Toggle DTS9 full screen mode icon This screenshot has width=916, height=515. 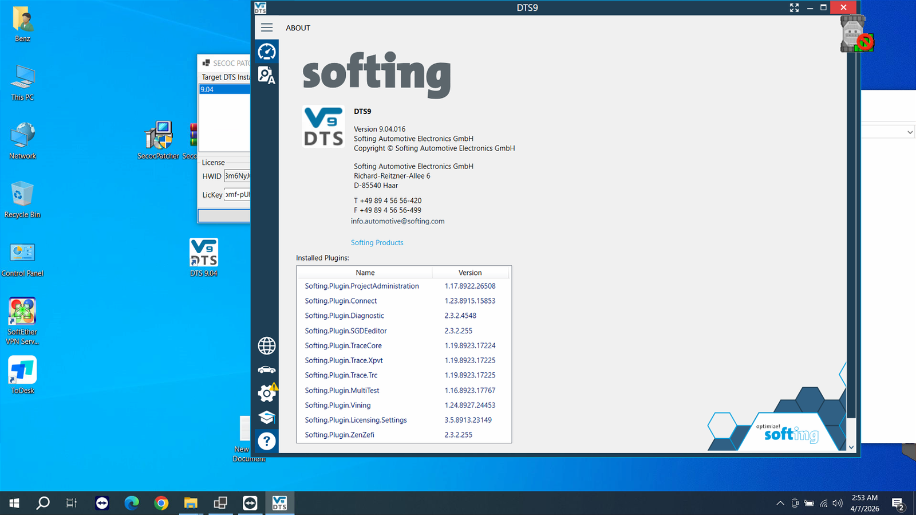pyautogui.click(x=794, y=7)
